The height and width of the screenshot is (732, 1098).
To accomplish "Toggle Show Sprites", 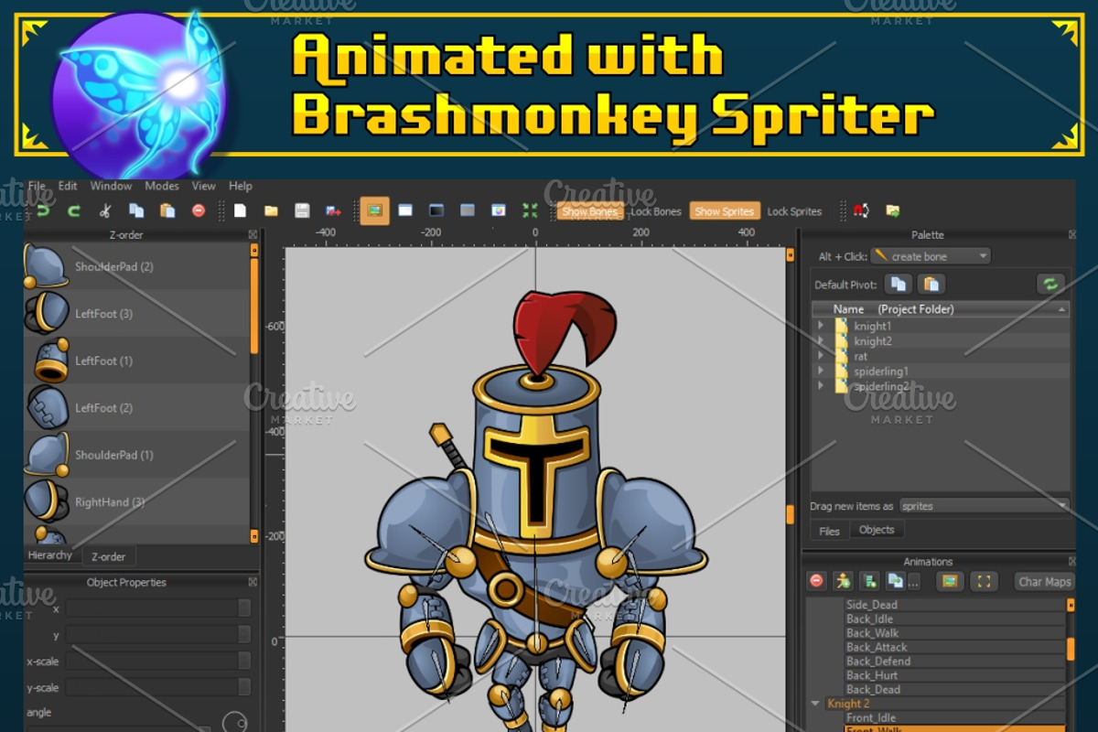I will [724, 211].
